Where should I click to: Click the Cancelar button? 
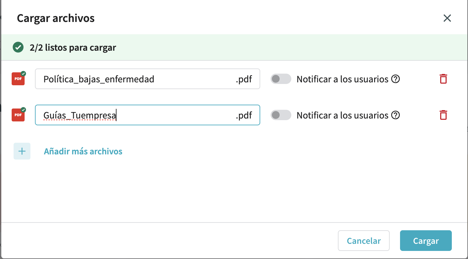pyautogui.click(x=364, y=241)
